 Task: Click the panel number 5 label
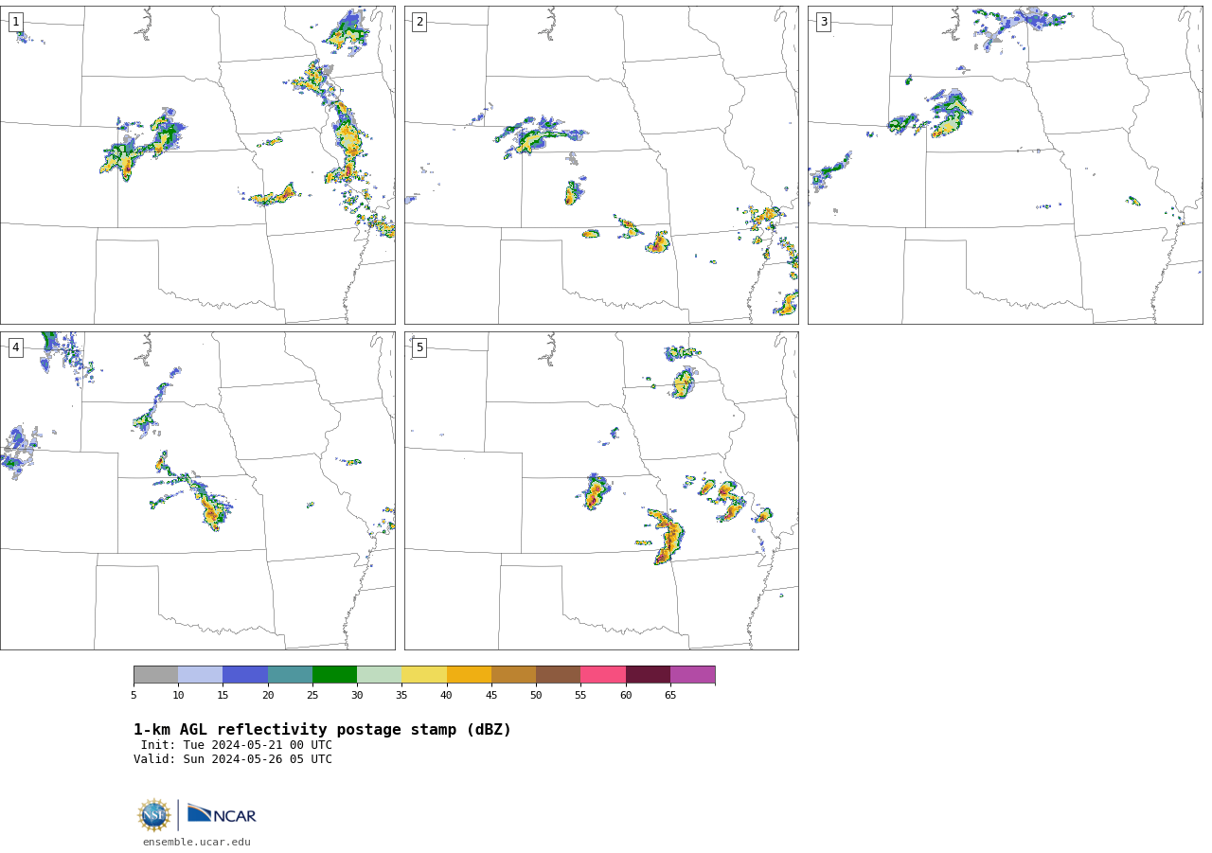click(x=419, y=347)
